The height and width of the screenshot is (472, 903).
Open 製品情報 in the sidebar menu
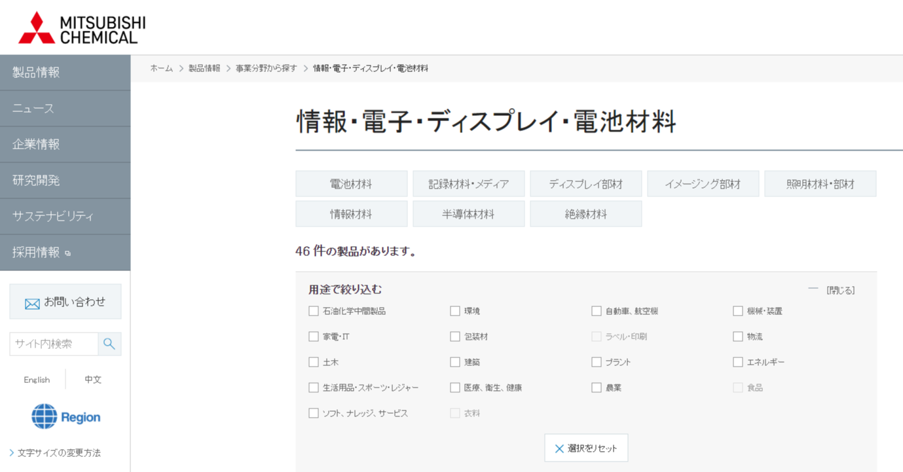[x=65, y=73]
